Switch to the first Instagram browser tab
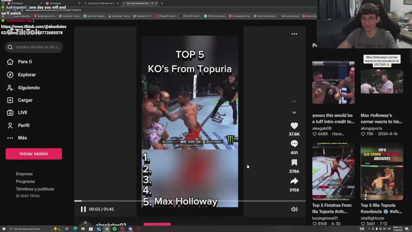The image size is (412, 232). 24,3
